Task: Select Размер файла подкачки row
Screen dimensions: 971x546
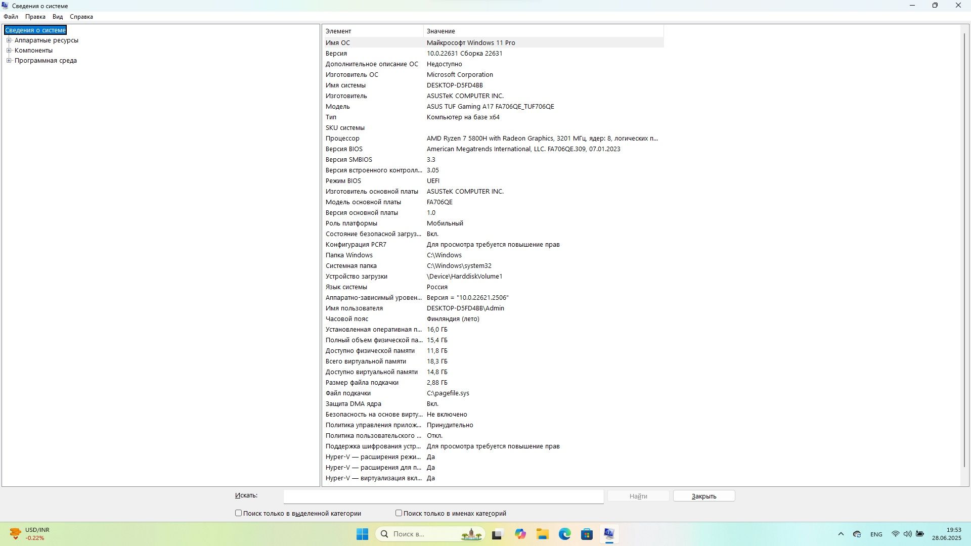Action: tap(493, 383)
